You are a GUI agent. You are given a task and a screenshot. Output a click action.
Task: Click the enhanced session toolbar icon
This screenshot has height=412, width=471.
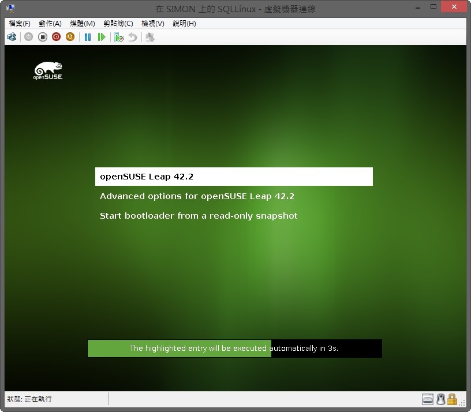click(x=150, y=38)
